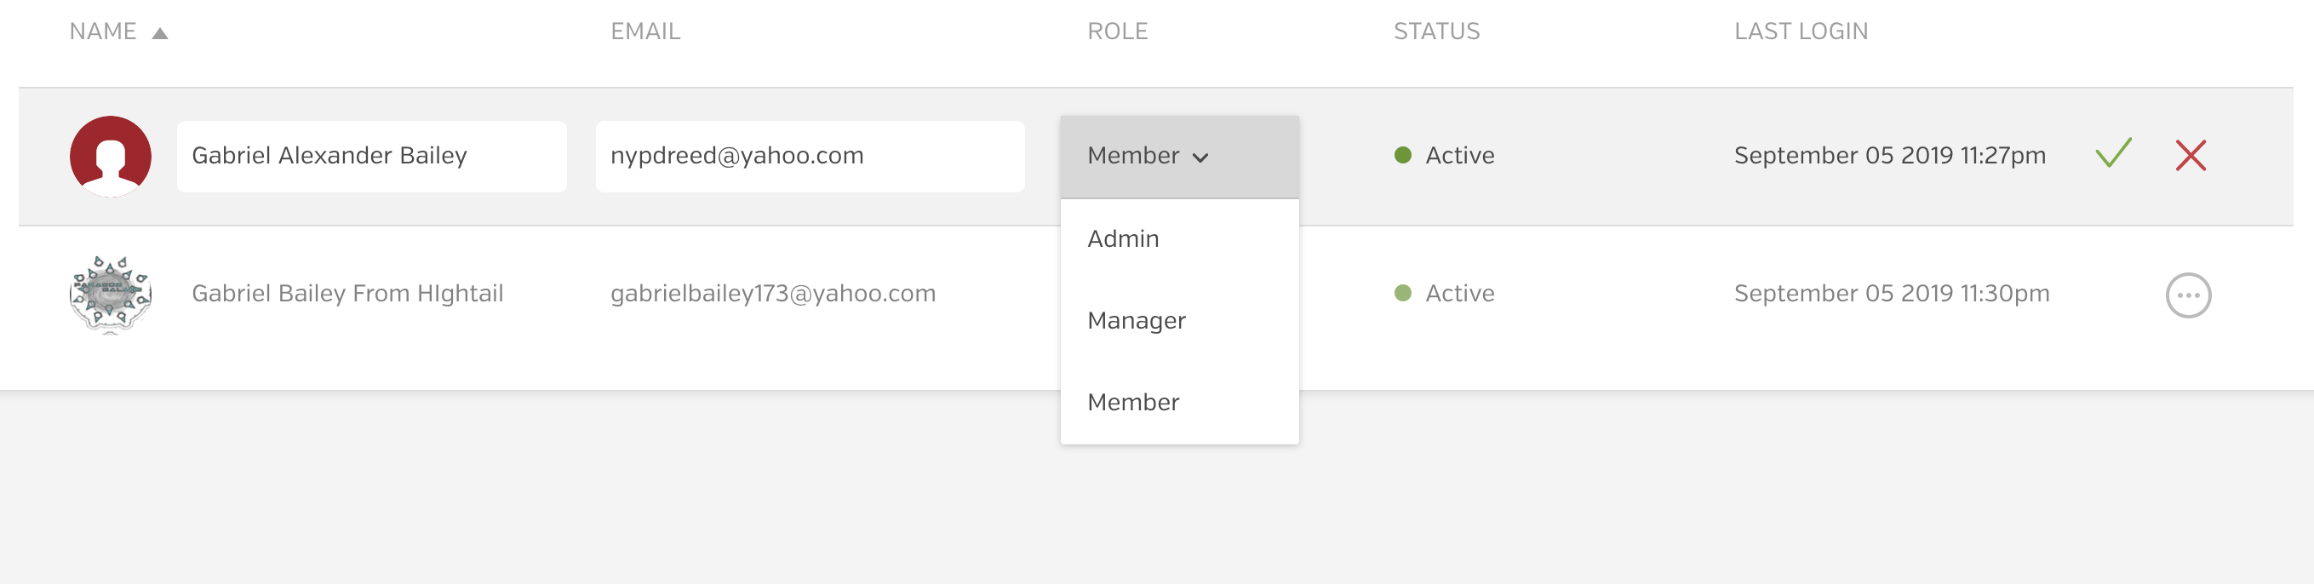
Task: Select the Manager role option
Action: click(x=1137, y=321)
